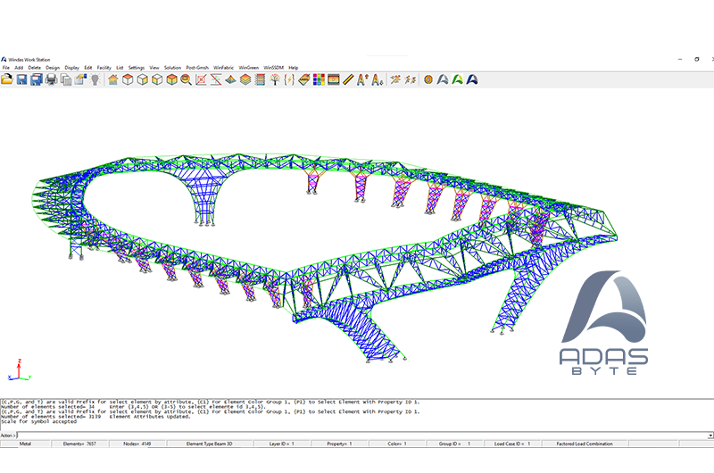Click the Property= 1 status cell
The width and height of the screenshot is (714, 473).
(339, 444)
